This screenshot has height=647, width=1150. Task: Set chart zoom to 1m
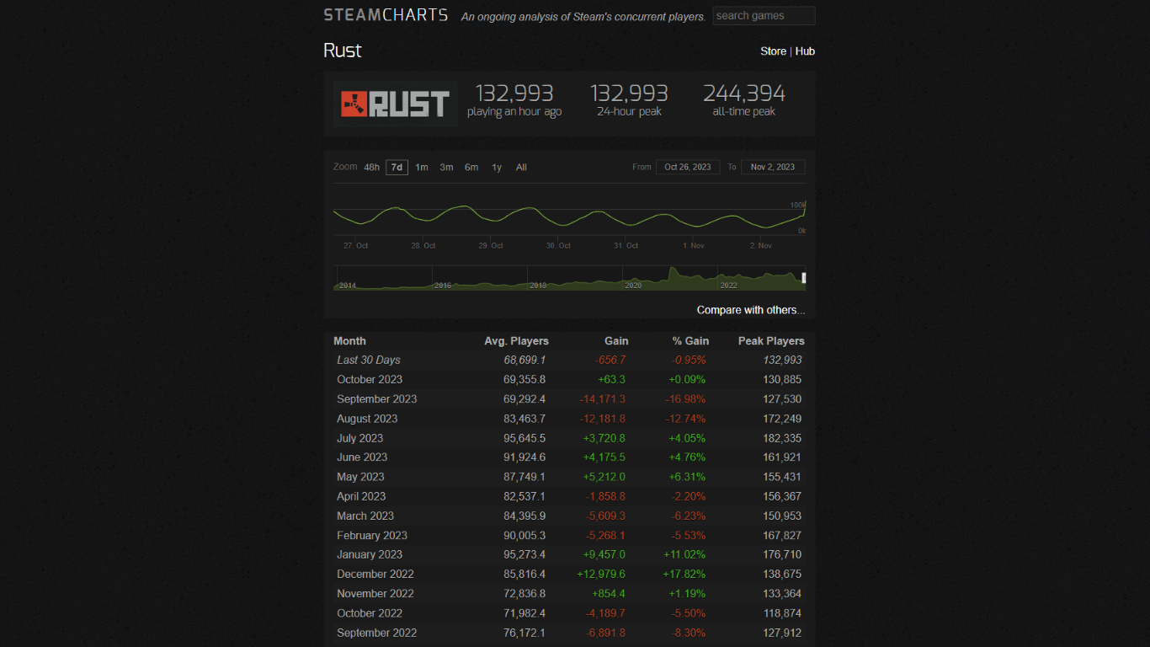(422, 168)
